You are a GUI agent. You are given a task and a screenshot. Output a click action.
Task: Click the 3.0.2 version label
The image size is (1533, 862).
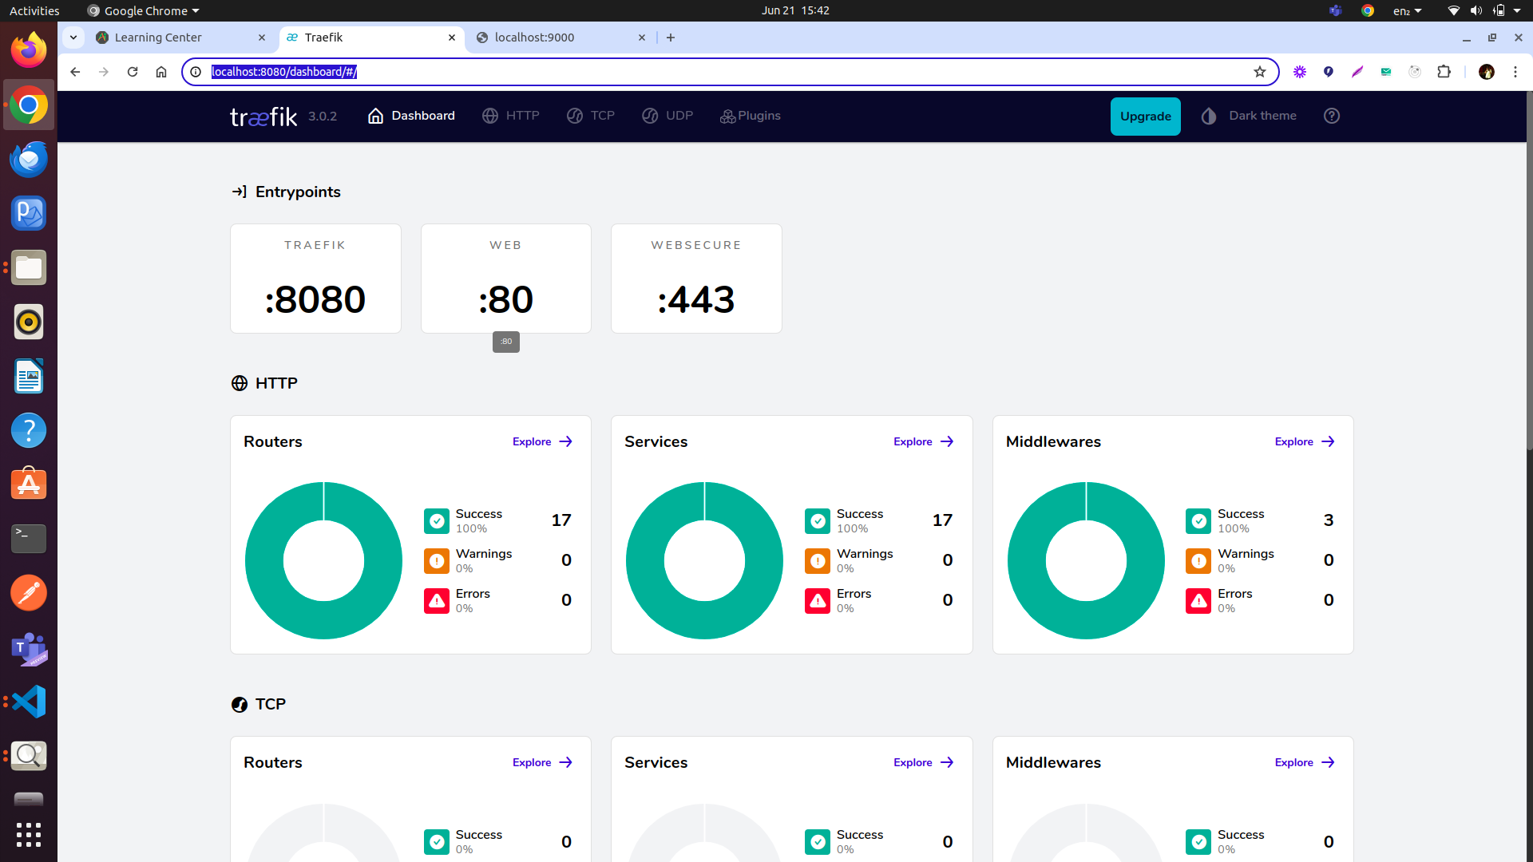pyautogui.click(x=323, y=117)
